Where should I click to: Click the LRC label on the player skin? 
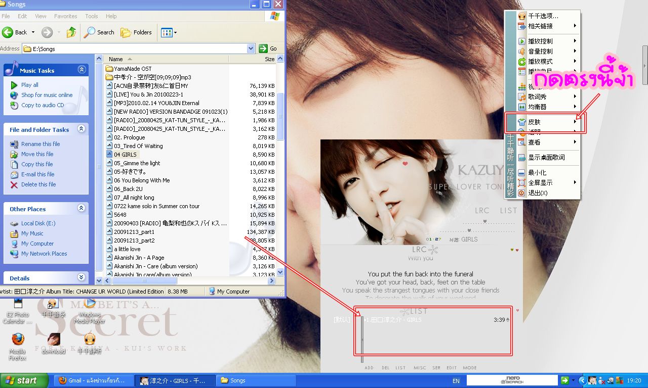(x=482, y=210)
